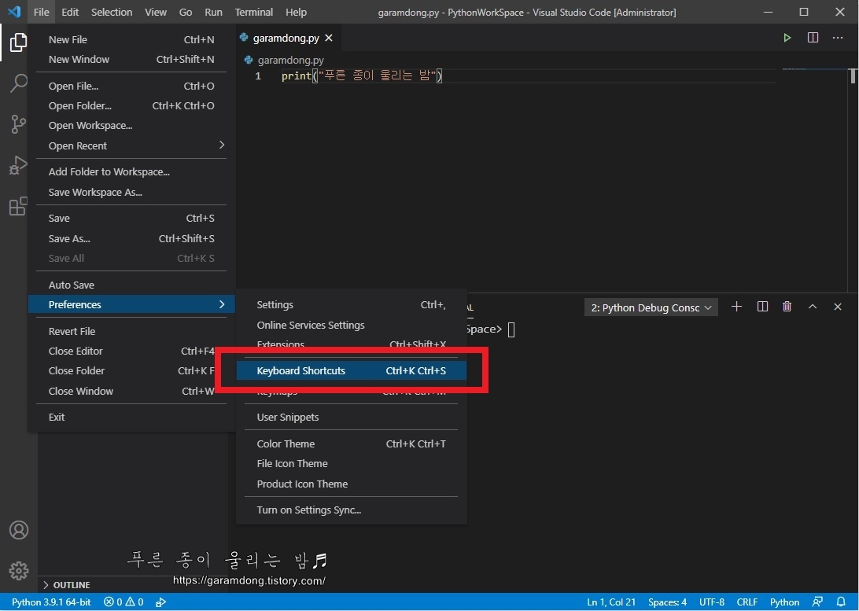Create a new terminal with plus icon

click(x=737, y=307)
